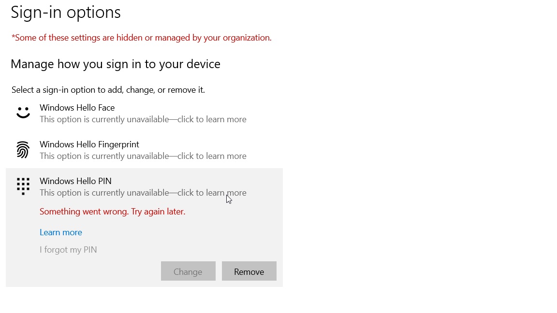The image size is (557, 313).
Task: Click the Windows Hello Fingerprint icon
Action: pos(23,150)
